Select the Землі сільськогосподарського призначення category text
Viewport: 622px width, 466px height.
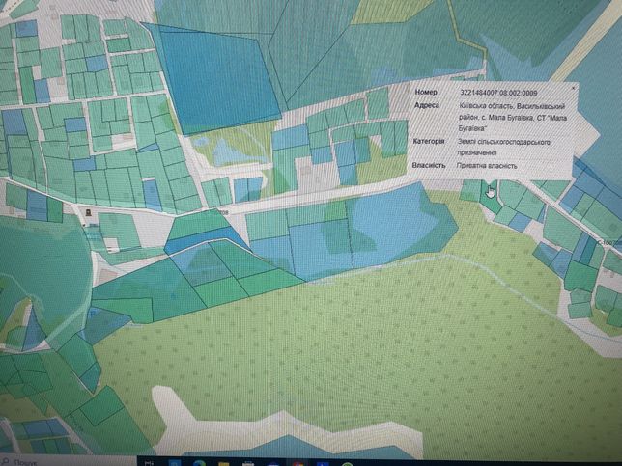click(504, 147)
